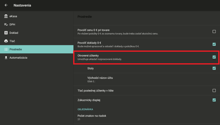Image resolution: width=220 pixels, height=125 pixels.
Task: Enable 'Povoliť cenu 0 € pri tovare' checkbox
Action: point(214,31)
